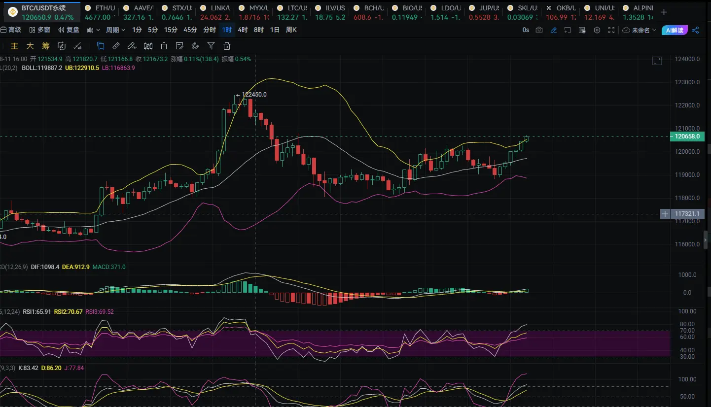711x407 pixels.
Task: Select the 主 indicator button
Action: coord(14,46)
